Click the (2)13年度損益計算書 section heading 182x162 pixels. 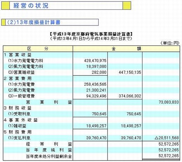tap(50, 22)
